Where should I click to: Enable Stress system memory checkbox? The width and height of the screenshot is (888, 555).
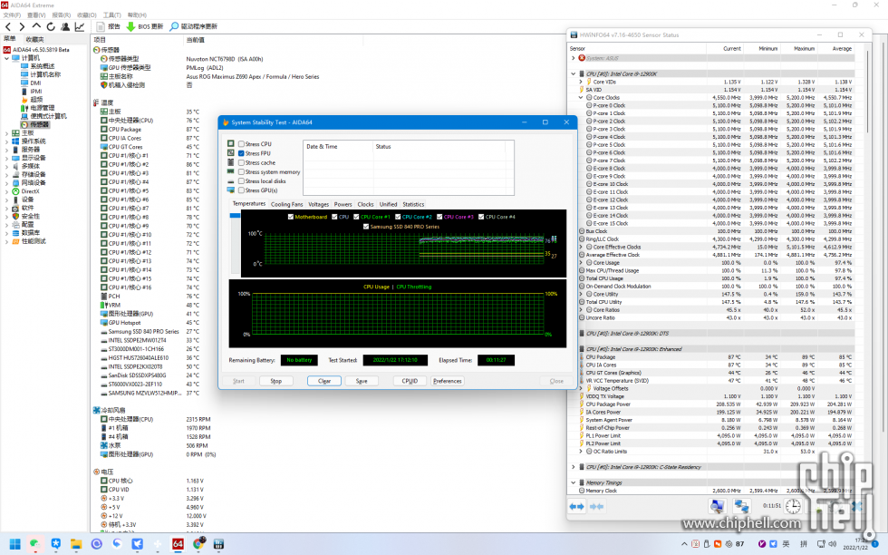tap(241, 171)
